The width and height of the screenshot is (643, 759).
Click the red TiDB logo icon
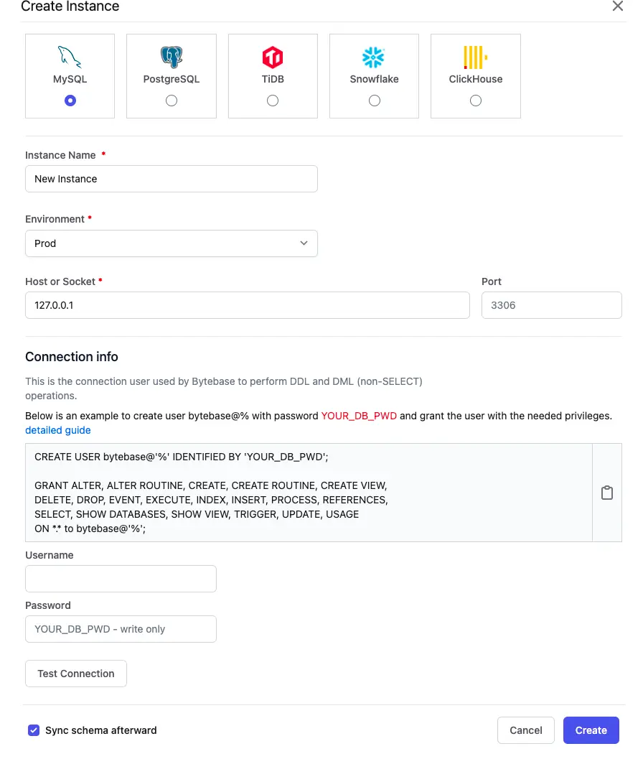click(273, 57)
